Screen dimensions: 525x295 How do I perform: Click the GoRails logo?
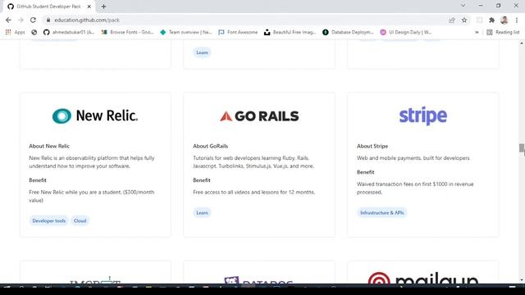click(259, 116)
